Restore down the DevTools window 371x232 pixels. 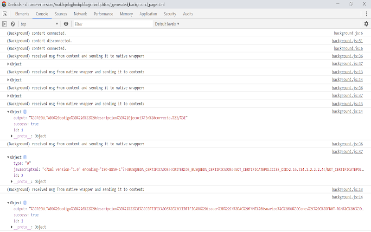click(351, 4)
